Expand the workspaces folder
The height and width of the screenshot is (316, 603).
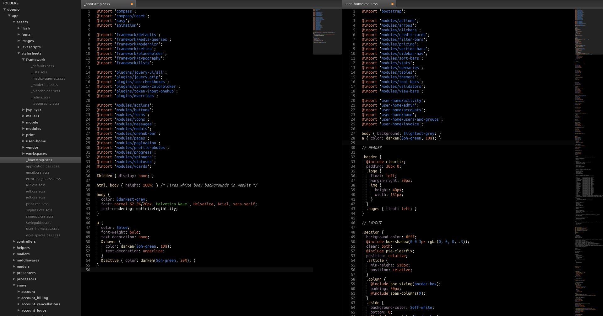click(24, 154)
